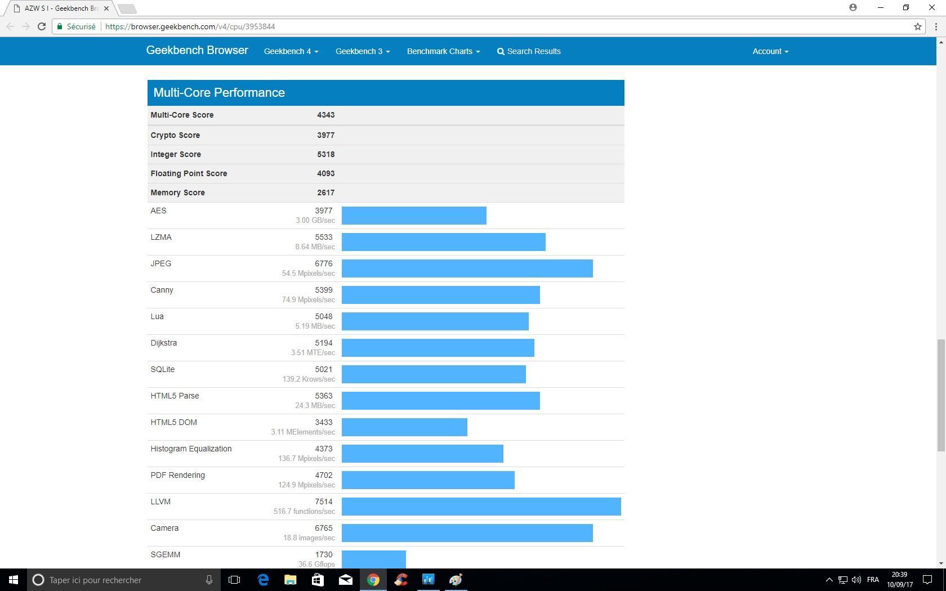Expand the Geekbench 3 dropdown menu
This screenshot has width=946, height=591.
coord(362,51)
